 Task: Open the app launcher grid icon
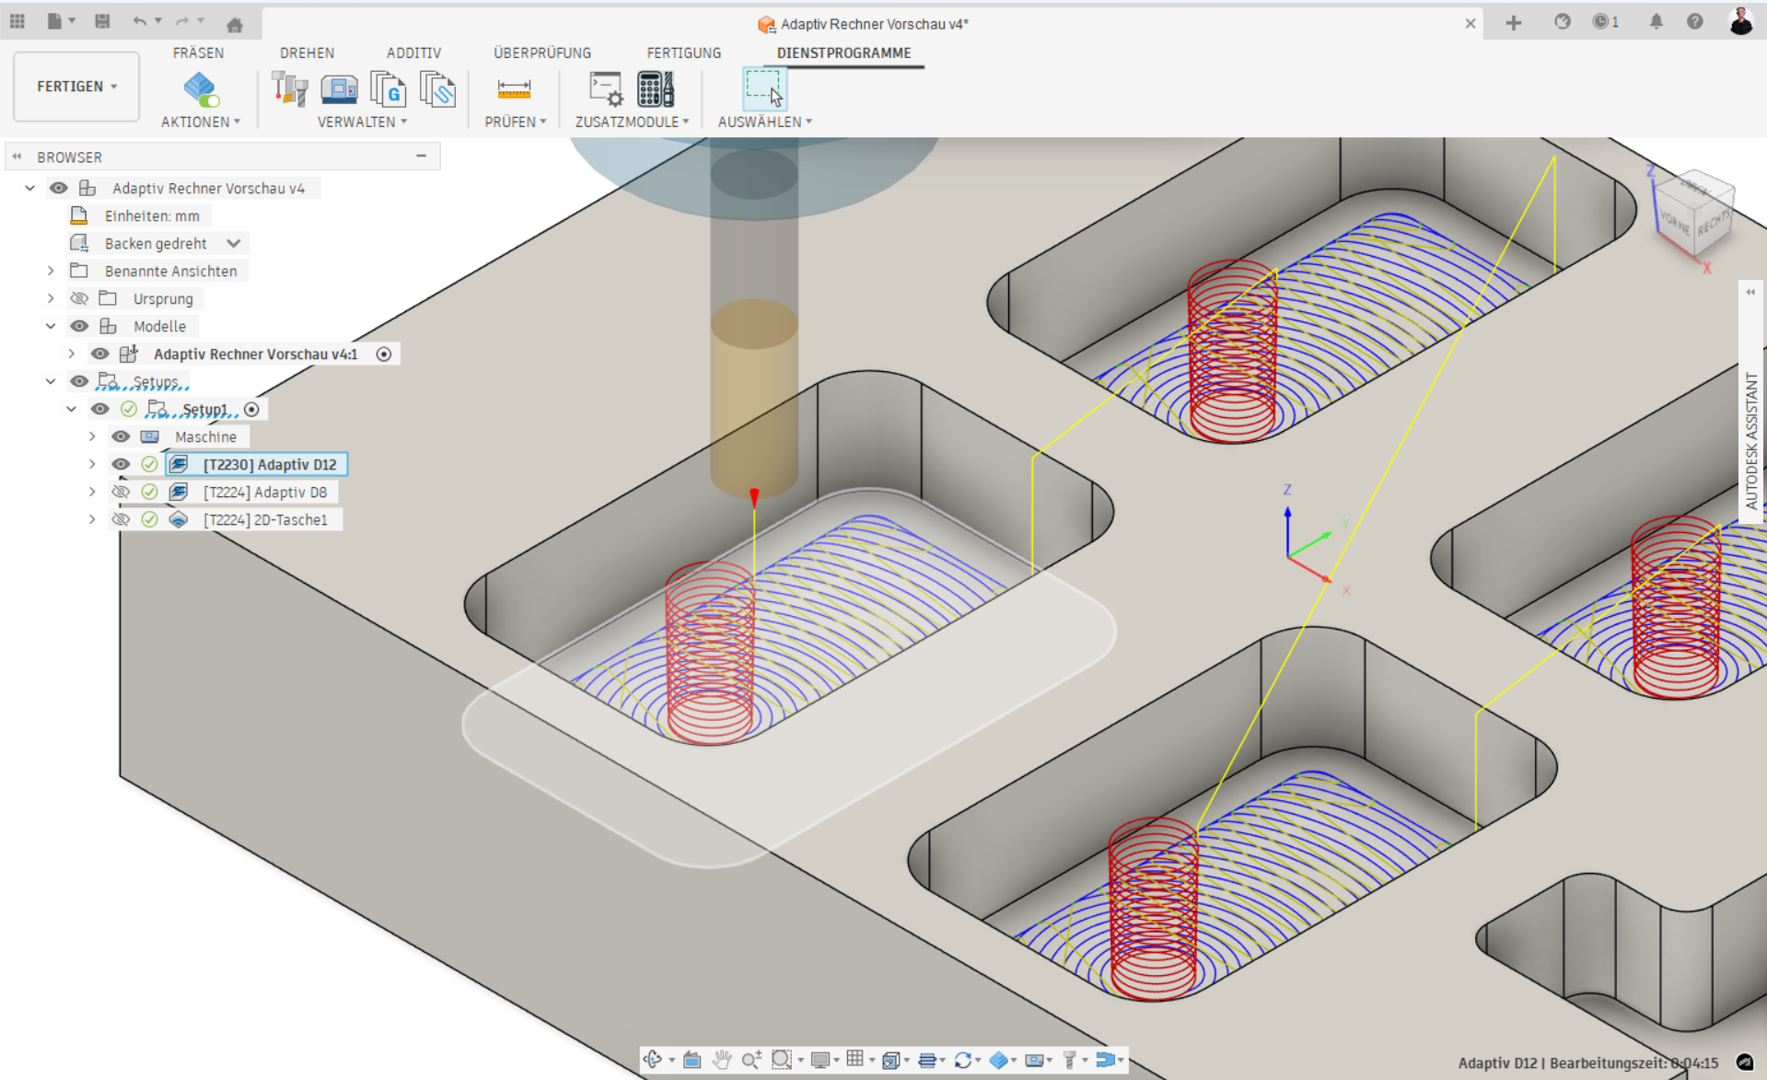(x=17, y=22)
